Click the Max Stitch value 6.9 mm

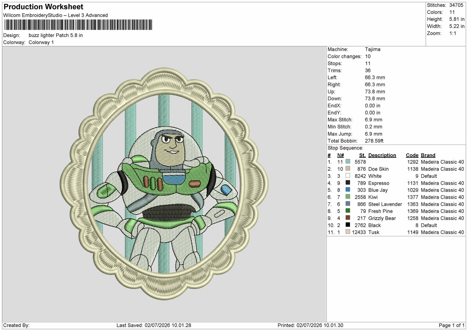coord(374,120)
